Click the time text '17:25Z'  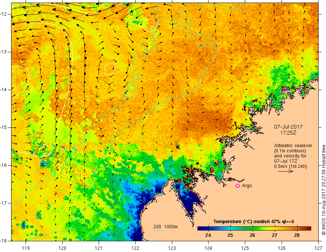(288, 133)
